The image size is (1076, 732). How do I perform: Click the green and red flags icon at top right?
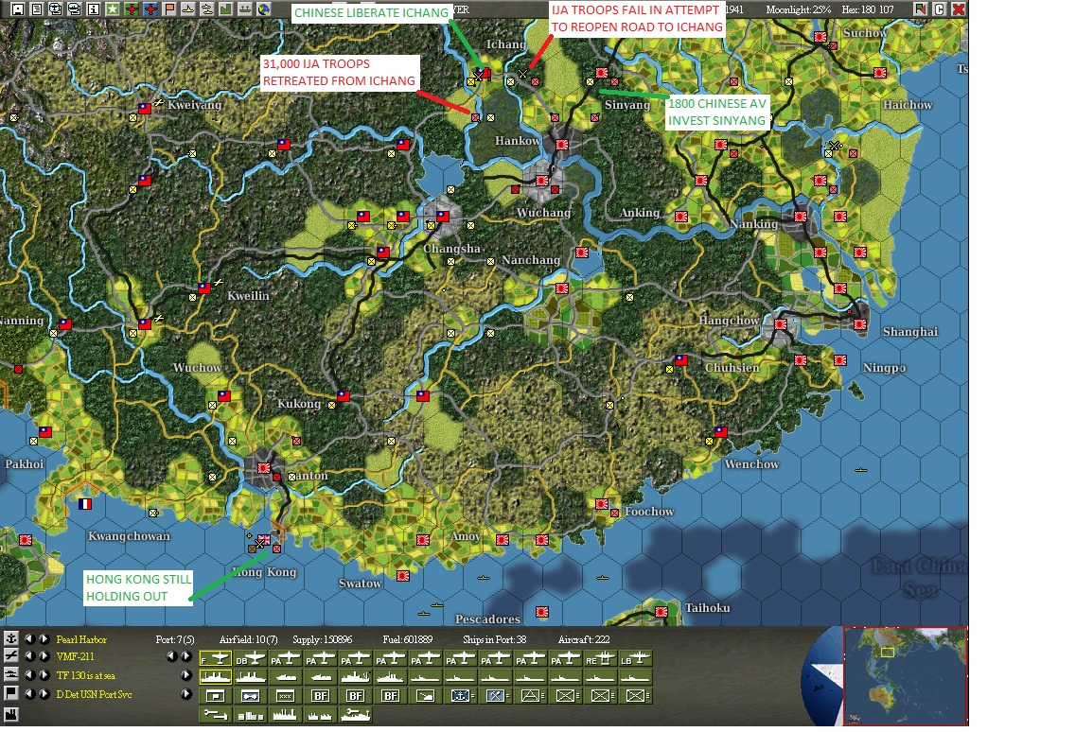920,9
